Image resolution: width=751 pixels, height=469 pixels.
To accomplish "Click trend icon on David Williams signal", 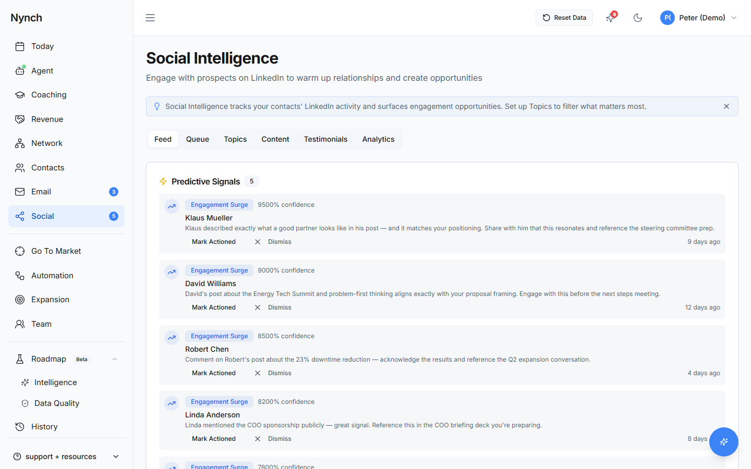I will point(172,272).
